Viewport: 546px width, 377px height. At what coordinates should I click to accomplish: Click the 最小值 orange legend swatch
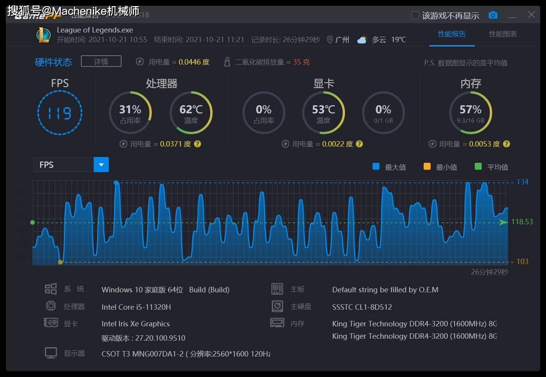[427, 167]
